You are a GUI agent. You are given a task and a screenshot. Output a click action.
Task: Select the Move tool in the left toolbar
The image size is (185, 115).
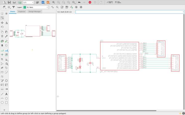[2, 23]
